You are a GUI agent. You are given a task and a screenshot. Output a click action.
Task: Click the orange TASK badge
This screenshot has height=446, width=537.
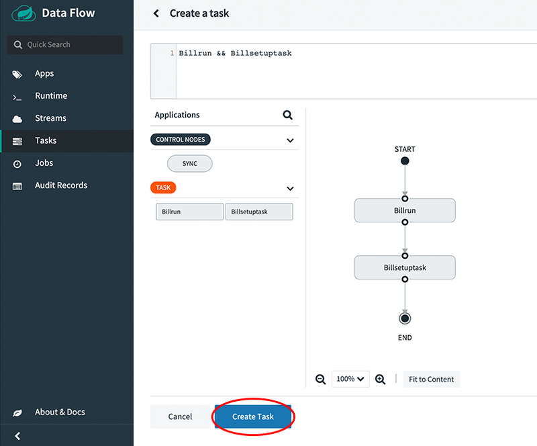click(163, 187)
